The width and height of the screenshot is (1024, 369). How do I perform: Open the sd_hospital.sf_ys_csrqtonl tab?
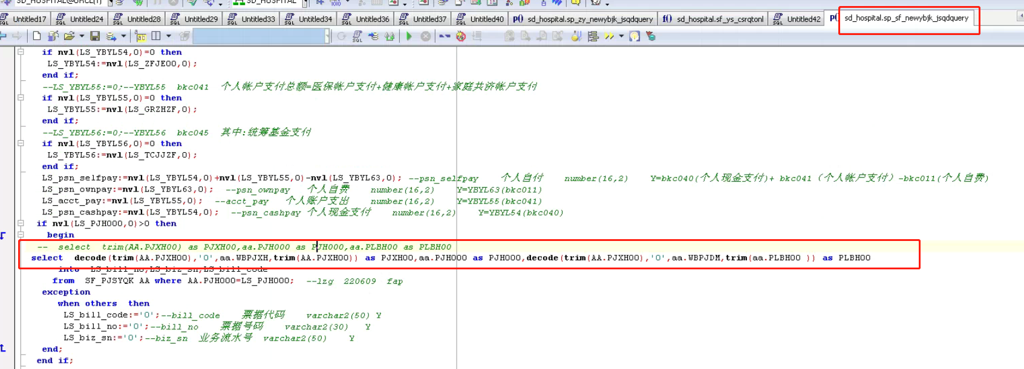[x=713, y=19]
